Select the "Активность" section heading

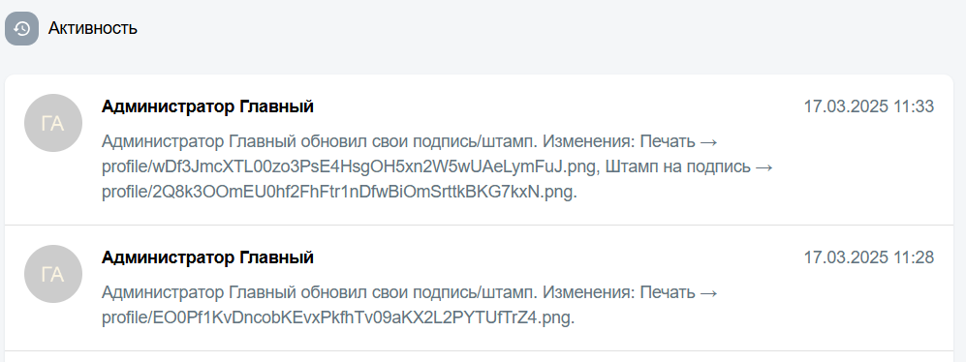(93, 28)
